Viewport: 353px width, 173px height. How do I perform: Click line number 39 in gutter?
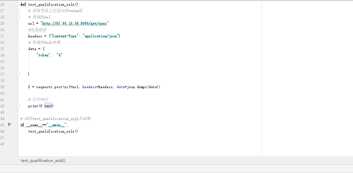(2, 87)
